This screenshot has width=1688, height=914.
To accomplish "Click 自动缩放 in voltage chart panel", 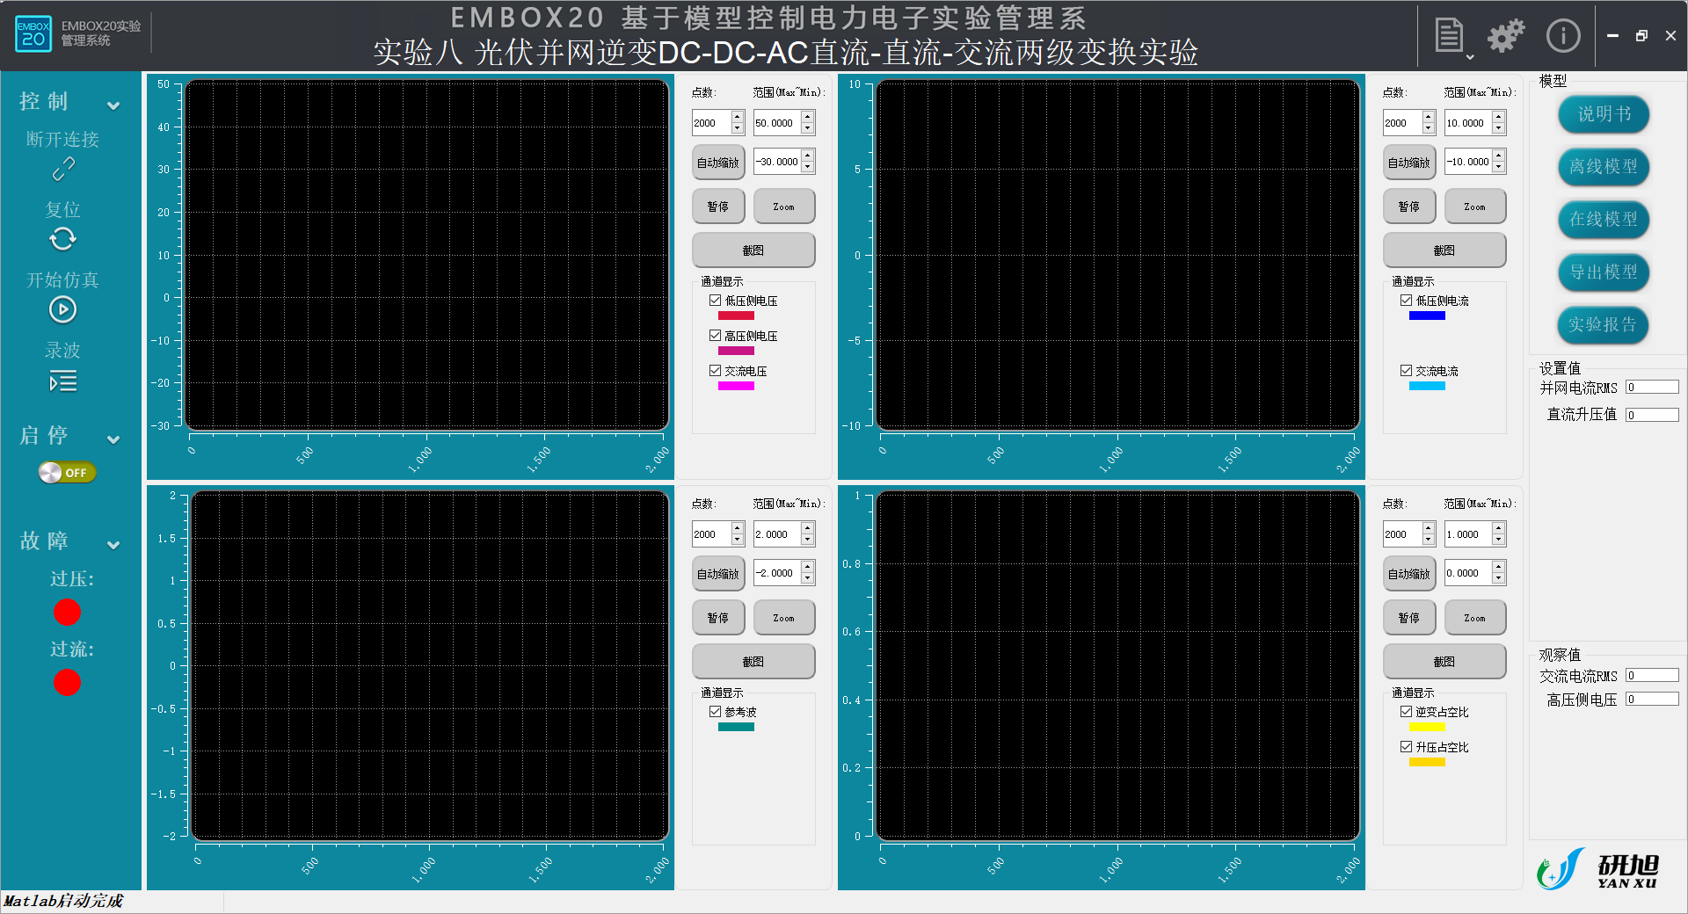I will (x=718, y=163).
